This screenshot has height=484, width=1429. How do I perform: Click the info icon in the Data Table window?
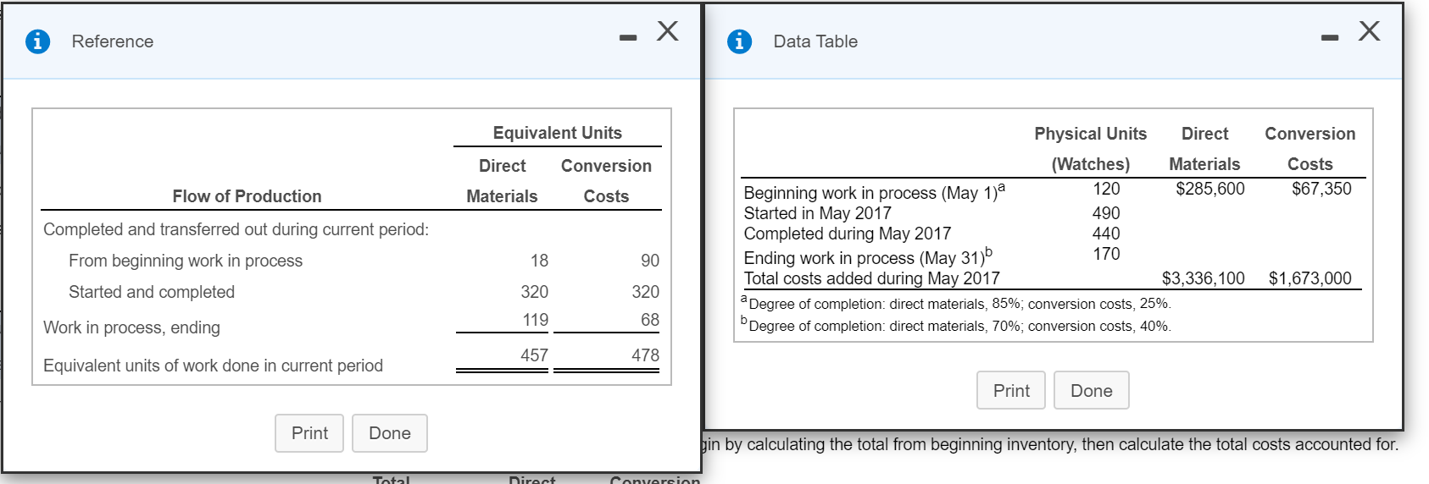coord(739,41)
